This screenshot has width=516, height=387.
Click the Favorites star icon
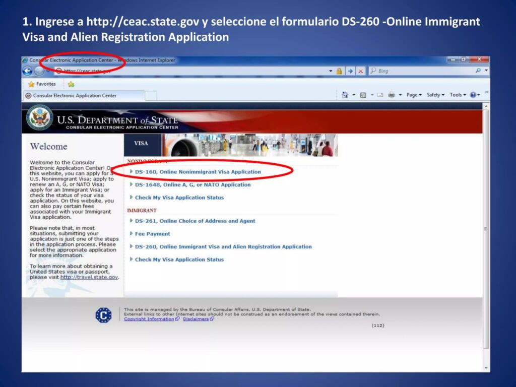[x=31, y=84]
